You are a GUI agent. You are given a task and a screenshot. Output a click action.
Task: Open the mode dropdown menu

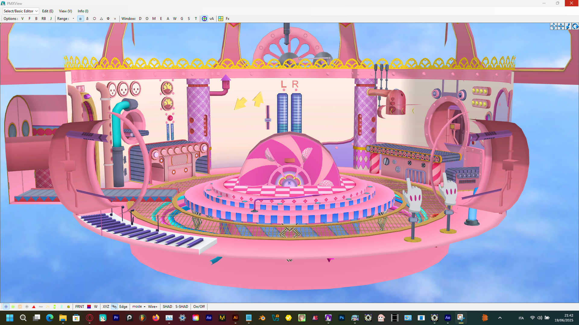pyautogui.click(x=139, y=307)
